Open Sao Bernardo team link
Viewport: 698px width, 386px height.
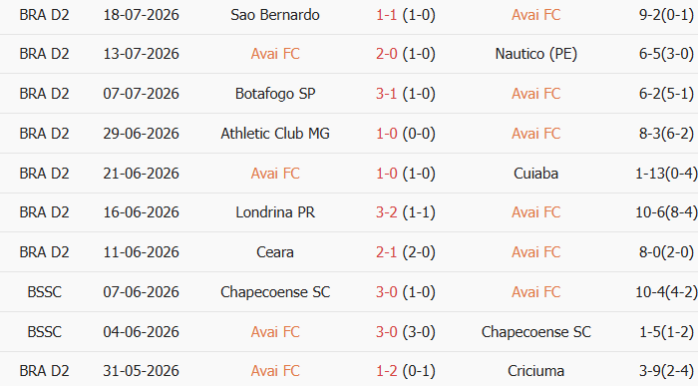click(275, 15)
